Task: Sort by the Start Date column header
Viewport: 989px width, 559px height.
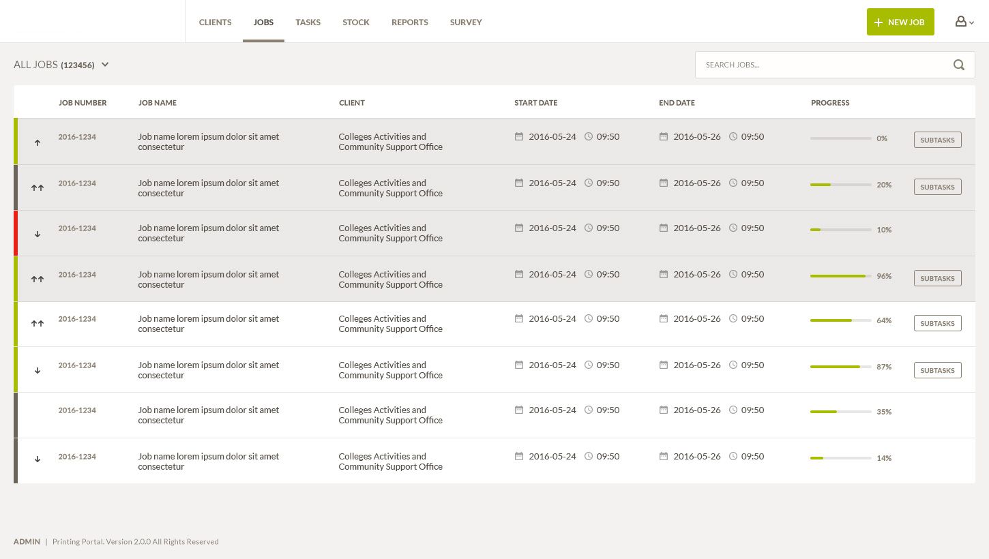Action: pos(535,103)
